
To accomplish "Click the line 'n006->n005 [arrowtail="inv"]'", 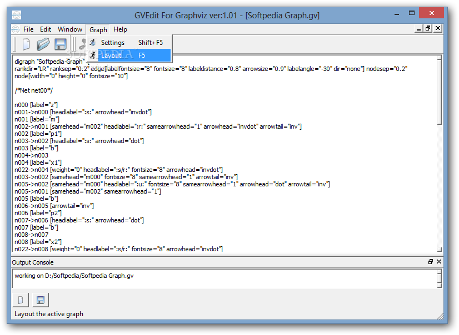I will coord(54,206).
